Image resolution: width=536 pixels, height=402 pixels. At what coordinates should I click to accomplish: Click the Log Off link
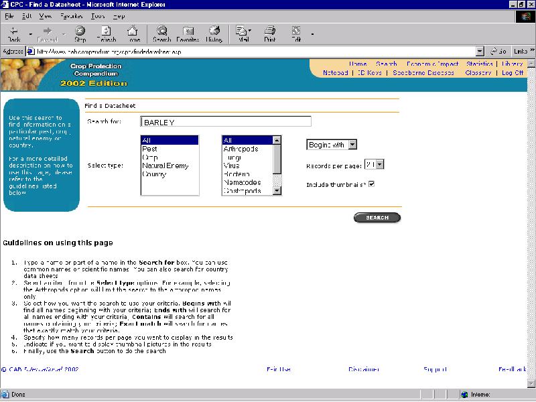pos(513,73)
